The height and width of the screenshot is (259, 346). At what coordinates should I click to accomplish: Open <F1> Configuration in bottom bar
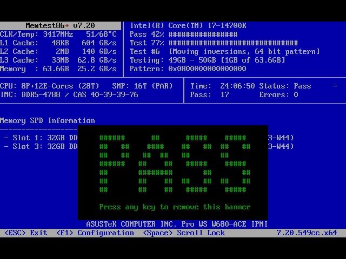(x=95, y=233)
